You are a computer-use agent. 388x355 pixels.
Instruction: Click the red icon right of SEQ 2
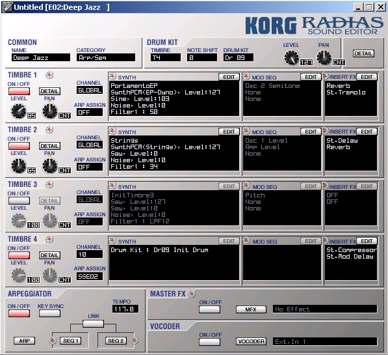click(x=135, y=341)
